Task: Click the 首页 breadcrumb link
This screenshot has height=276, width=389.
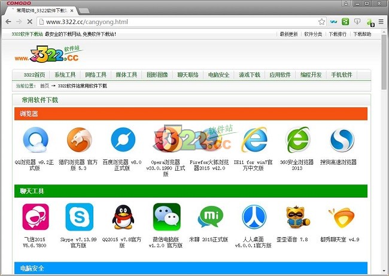Action: 45,86
